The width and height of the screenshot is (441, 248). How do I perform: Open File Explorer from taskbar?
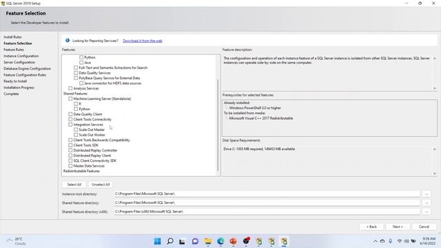click(208, 241)
